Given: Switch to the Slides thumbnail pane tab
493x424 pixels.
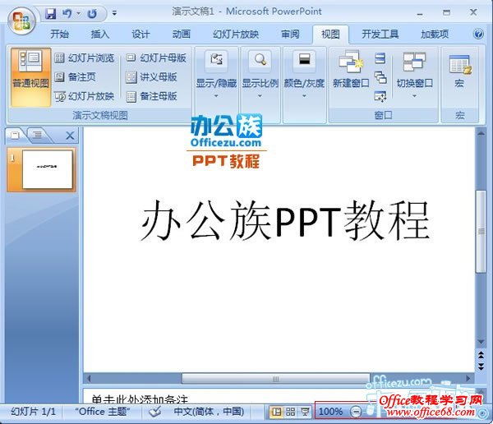Looking at the screenshot, I should click(x=15, y=136).
